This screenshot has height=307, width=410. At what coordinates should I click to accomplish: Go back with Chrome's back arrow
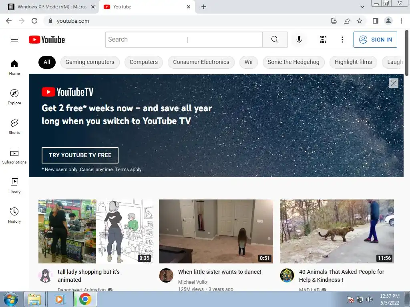[9, 21]
